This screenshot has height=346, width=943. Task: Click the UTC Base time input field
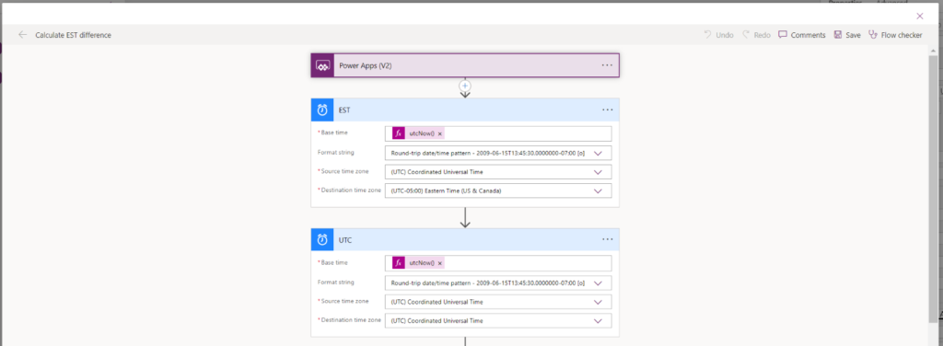tap(498, 263)
